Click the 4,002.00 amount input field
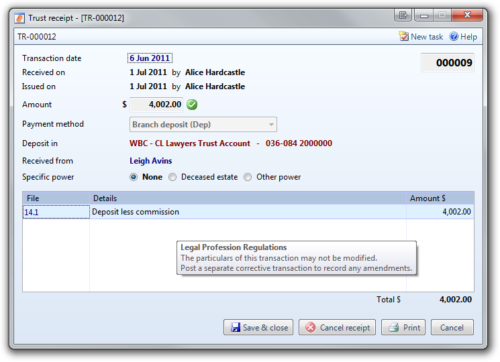 [156, 105]
